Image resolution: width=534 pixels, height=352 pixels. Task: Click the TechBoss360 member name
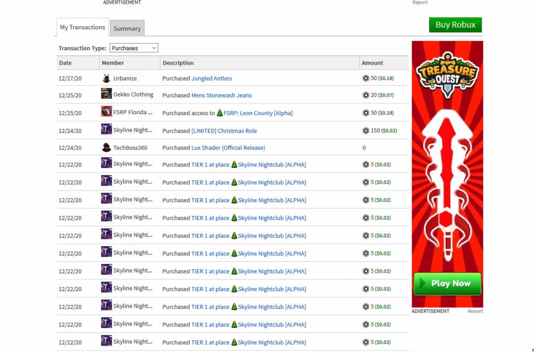(130, 148)
